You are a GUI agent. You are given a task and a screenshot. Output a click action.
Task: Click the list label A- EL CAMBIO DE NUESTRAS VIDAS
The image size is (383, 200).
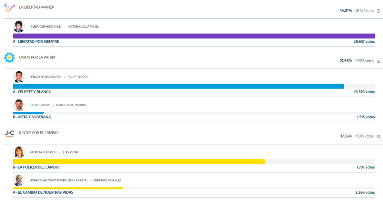point(43,193)
